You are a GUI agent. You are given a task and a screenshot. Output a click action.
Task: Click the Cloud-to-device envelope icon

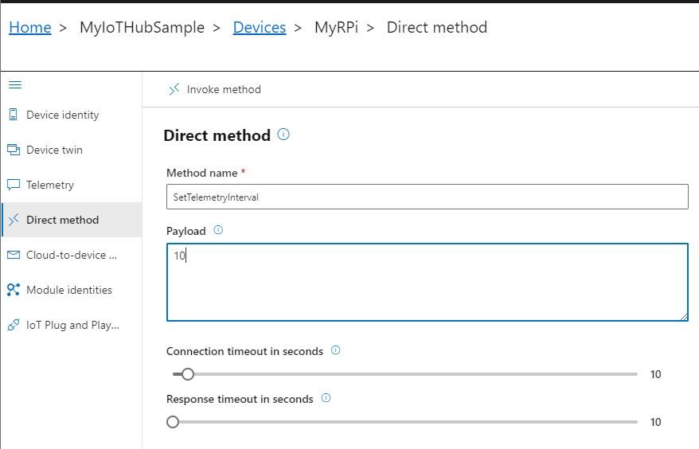point(13,255)
